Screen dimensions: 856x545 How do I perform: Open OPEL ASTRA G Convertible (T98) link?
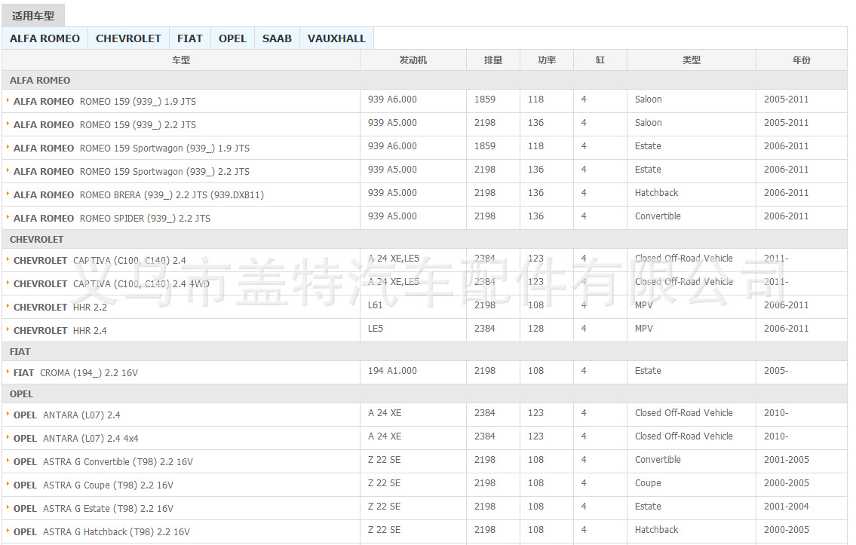click(103, 462)
